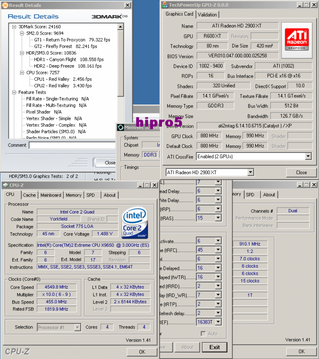
Task: Click the MemSet window title icon
Action: tap(120, 128)
